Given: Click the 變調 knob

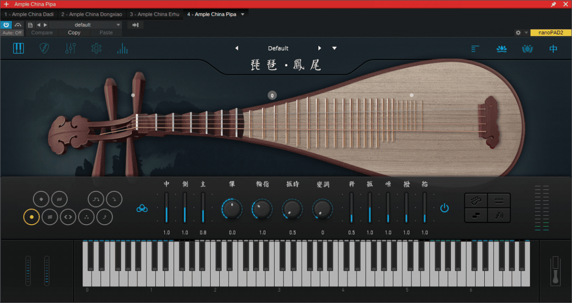Looking at the screenshot, I should [323, 209].
